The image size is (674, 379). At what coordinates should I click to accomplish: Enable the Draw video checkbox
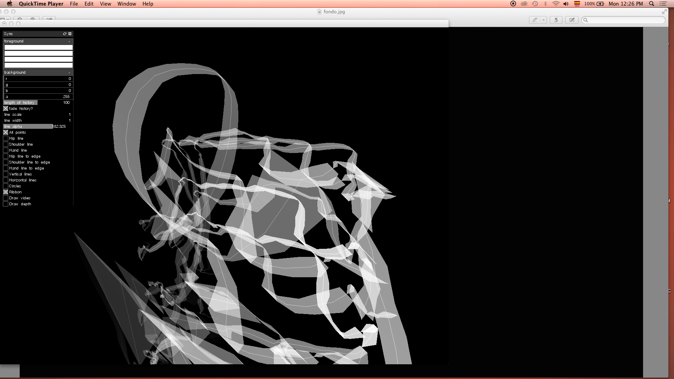tap(6, 198)
